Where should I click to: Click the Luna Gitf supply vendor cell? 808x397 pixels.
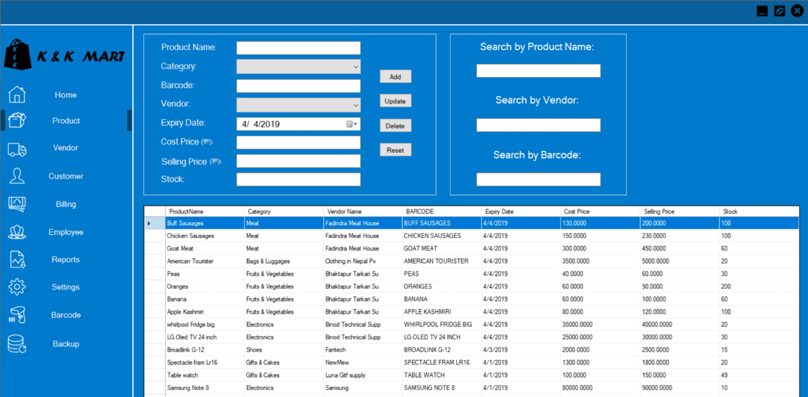tap(363, 375)
